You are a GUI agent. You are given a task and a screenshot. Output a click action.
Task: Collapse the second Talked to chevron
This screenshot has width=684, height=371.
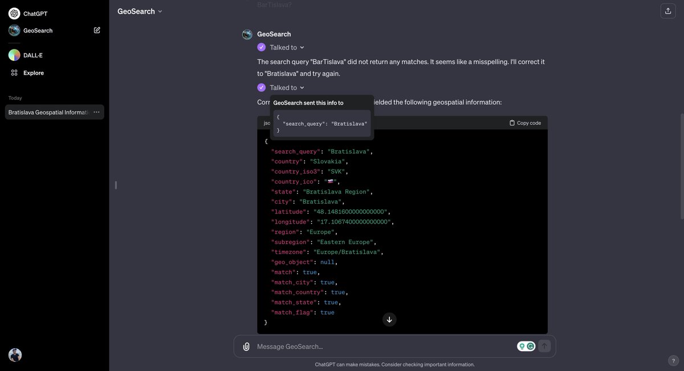point(302,88)
